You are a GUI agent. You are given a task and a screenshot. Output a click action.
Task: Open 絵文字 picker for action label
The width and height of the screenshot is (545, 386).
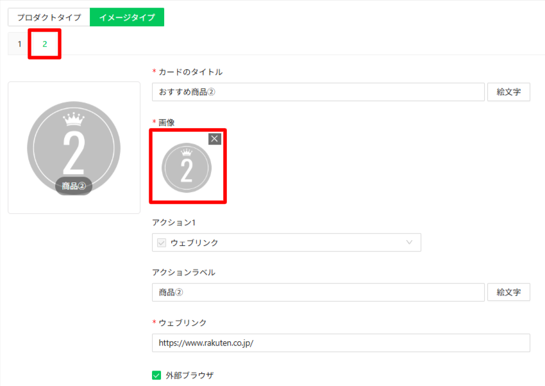coord(508,293)
